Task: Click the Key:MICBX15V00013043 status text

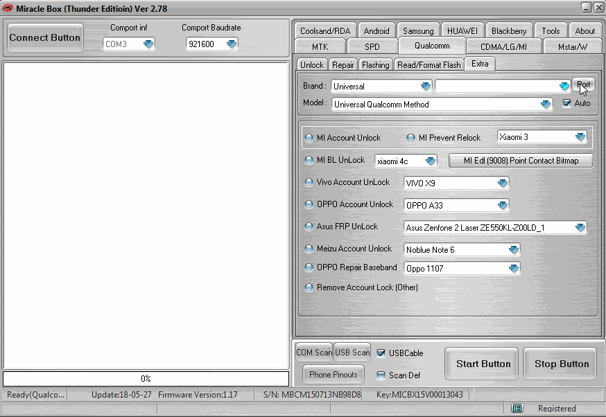Action: 419,395
